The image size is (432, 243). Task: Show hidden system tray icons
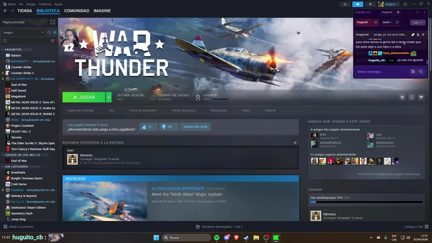pyautogui.click(x=371, y=238)
